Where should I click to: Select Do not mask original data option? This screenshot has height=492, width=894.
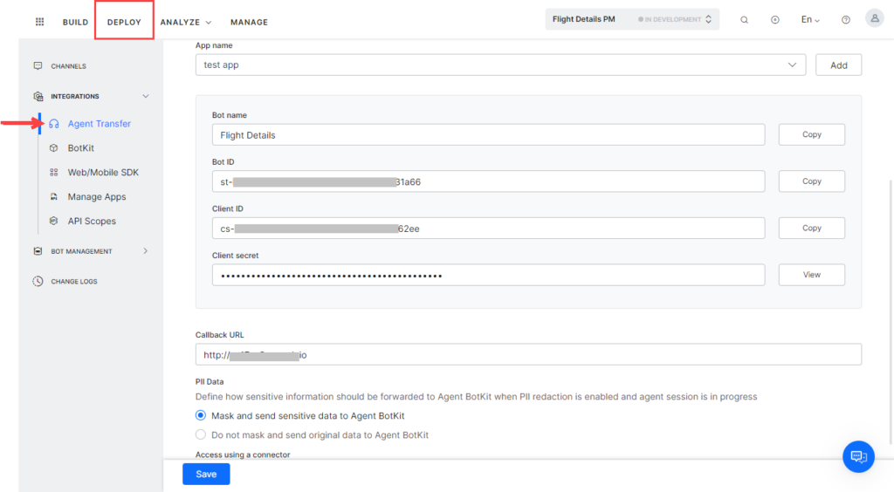201,434
